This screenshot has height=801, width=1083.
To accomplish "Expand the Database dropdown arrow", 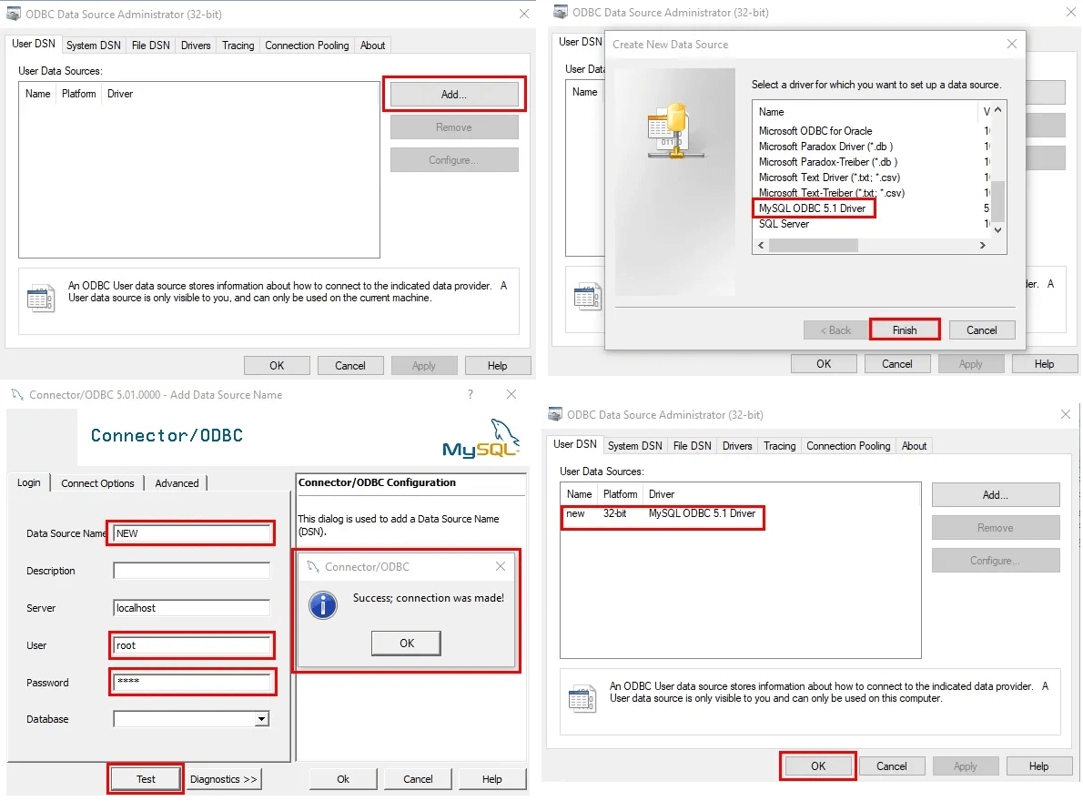I will (x=261, y=719).
